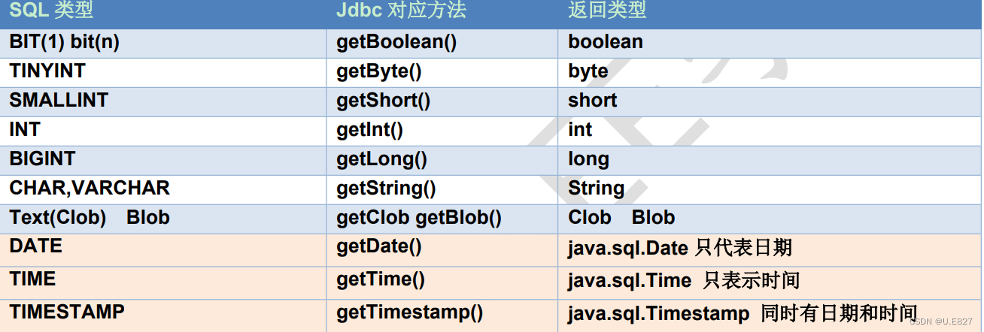Select the BIT(1) bit(n) cell
The height and width of the screenshot is (332, 984).
65,42
